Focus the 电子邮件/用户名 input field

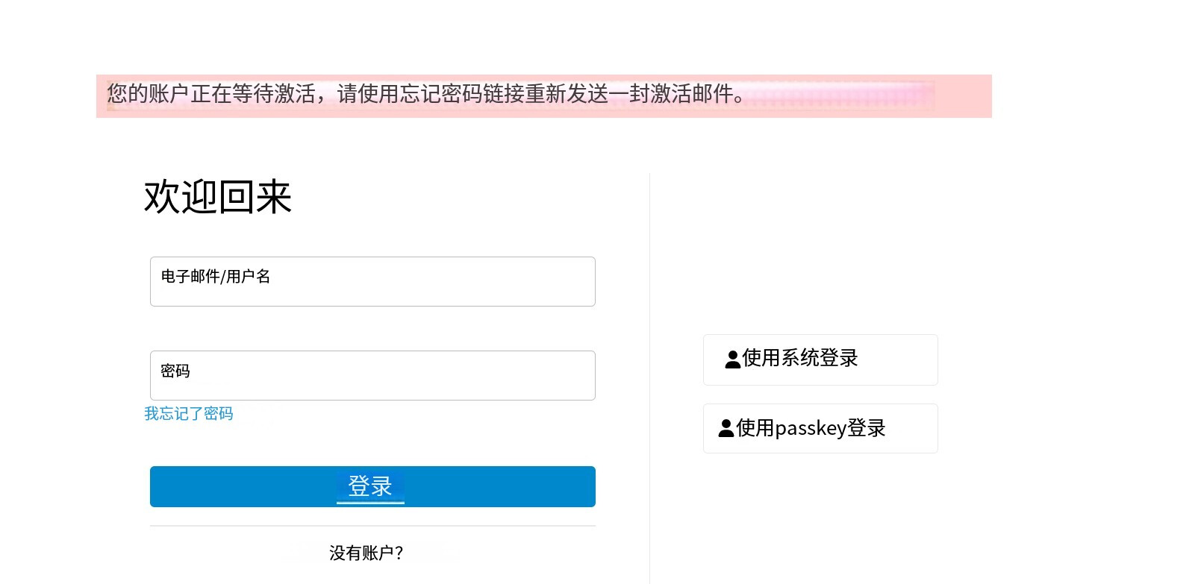coord(372,281)
